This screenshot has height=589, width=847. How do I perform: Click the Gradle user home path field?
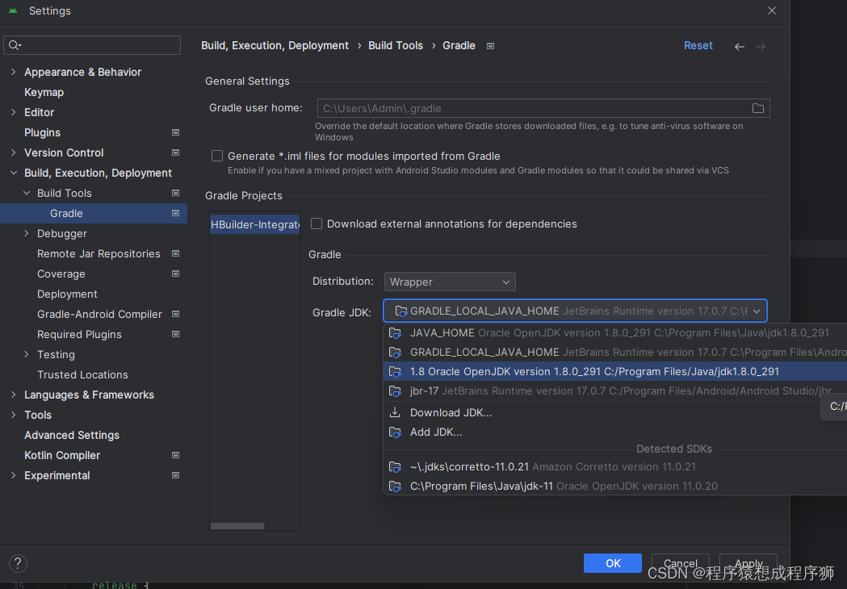(531, 108)
